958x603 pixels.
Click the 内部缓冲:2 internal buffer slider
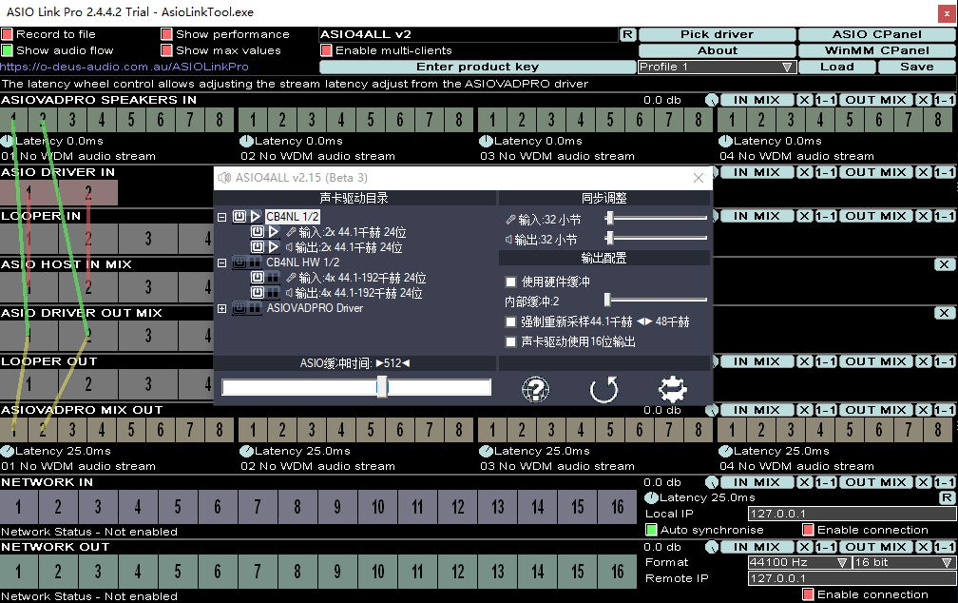pos(656,300)
